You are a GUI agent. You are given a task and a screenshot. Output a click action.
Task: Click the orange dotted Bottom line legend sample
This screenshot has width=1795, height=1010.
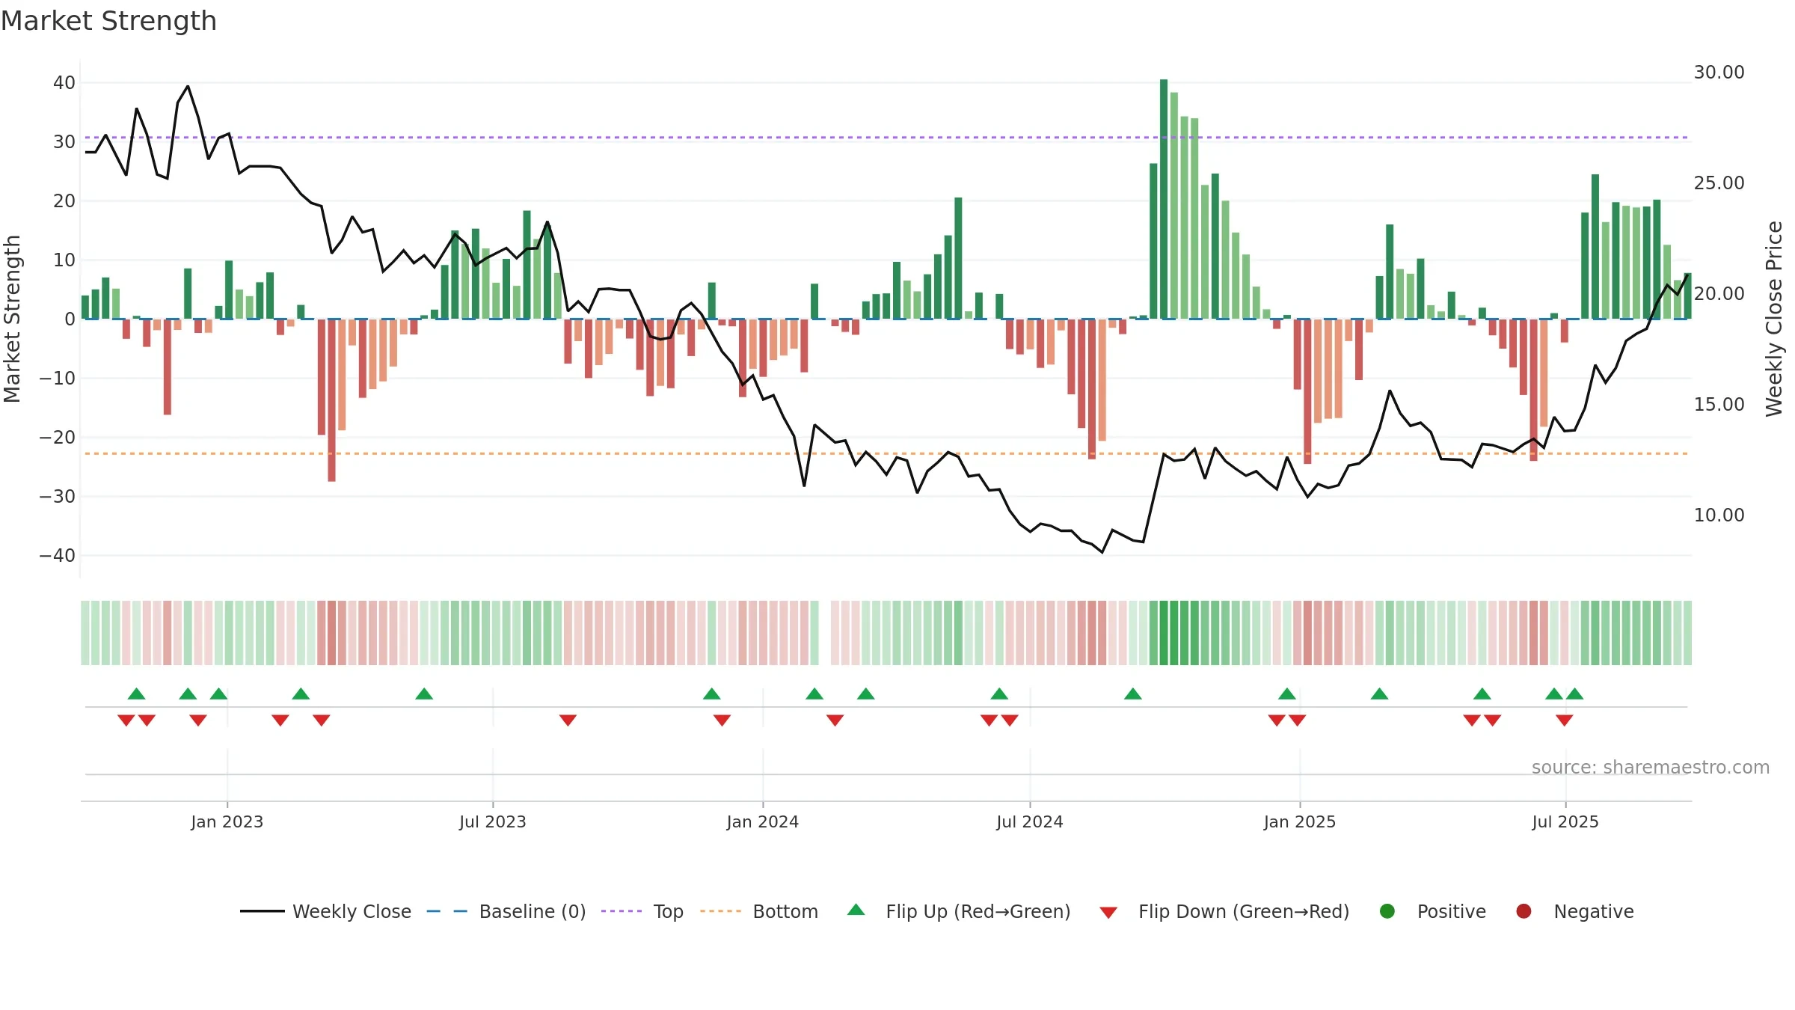721,911
